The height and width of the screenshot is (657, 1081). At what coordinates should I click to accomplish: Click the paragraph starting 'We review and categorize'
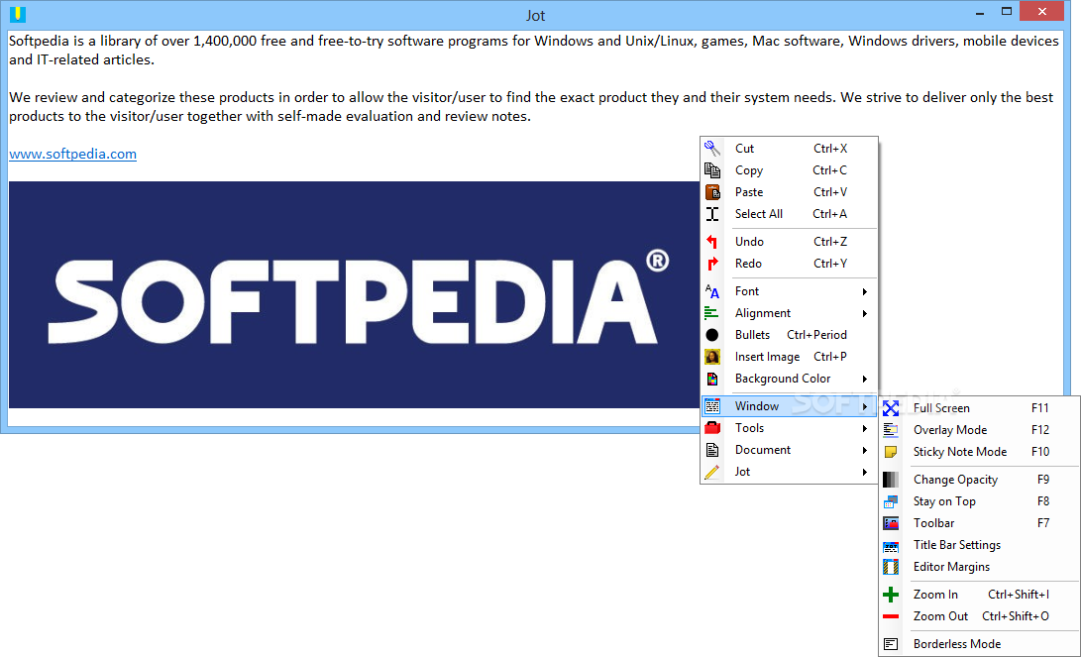(x=531, y=107)
